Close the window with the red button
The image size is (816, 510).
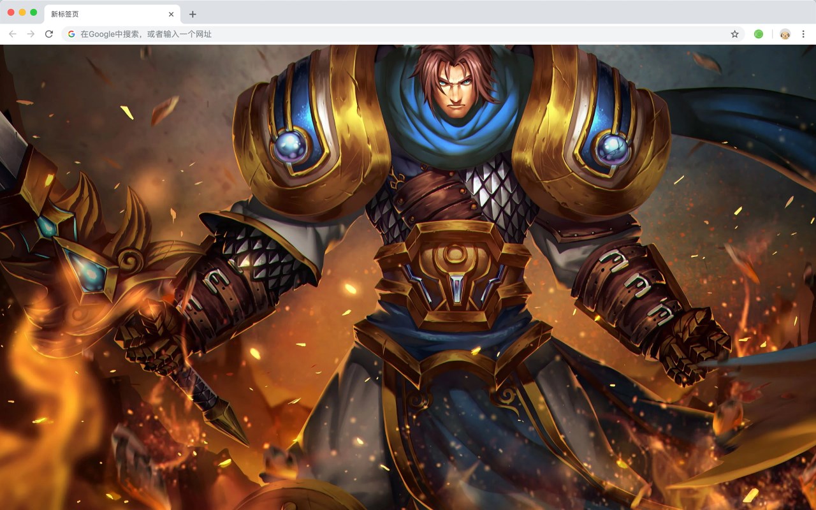click(x=11, y=12)
